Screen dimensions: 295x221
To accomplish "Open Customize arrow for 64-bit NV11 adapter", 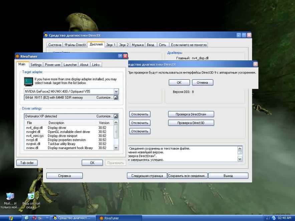I will (x=116, y=97).
